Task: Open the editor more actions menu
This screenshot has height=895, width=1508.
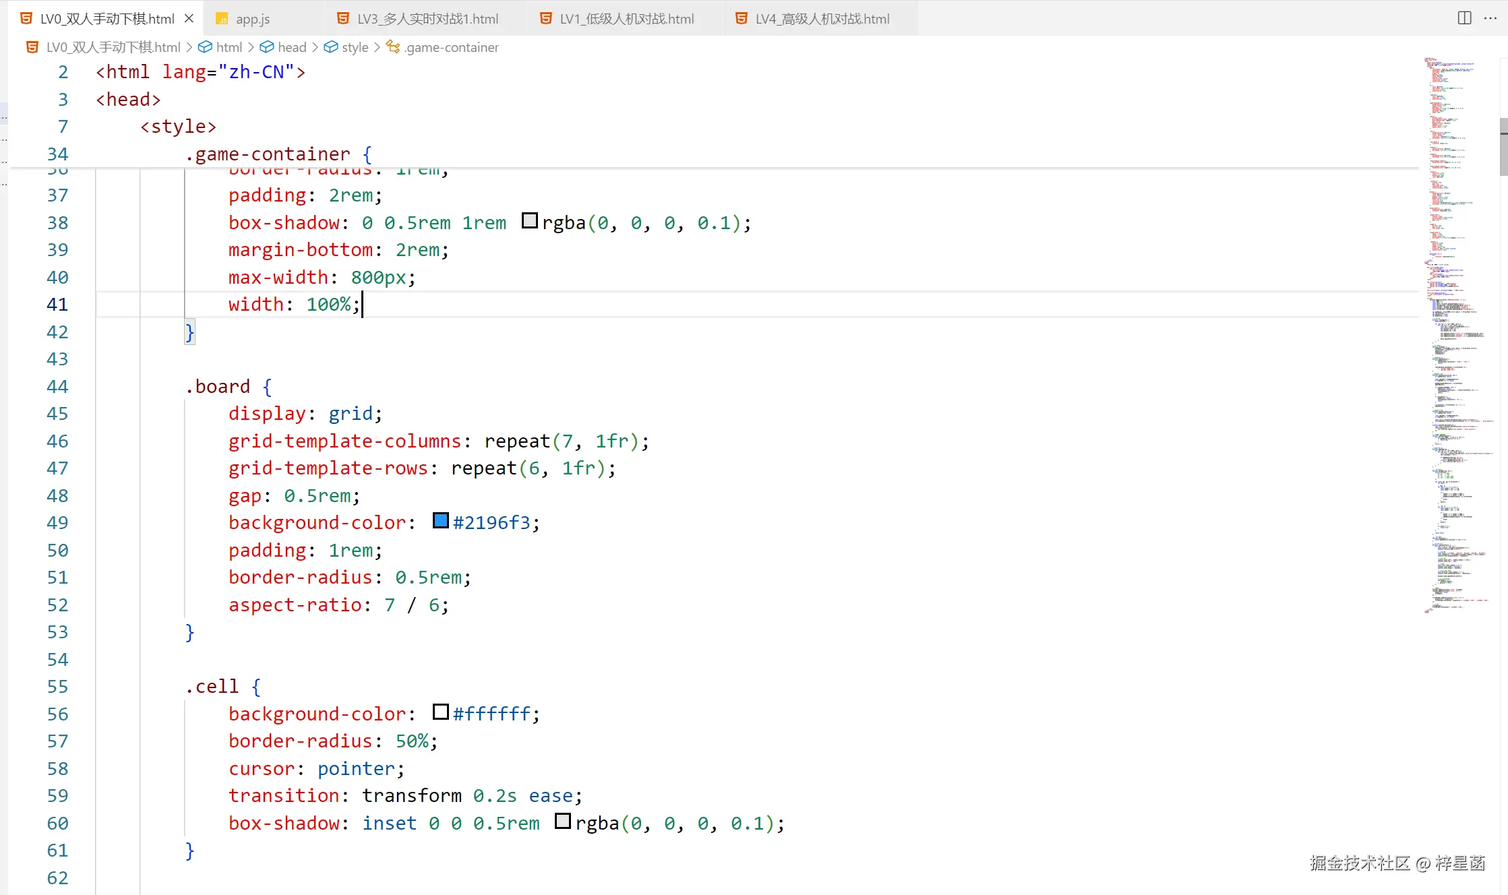Action: (1490, 18)
